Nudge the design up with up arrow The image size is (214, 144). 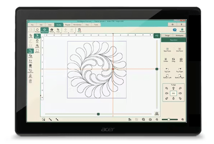pos(173,88)
